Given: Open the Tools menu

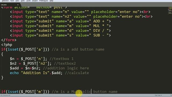Looking at the screenshot, I should point(28,1).
